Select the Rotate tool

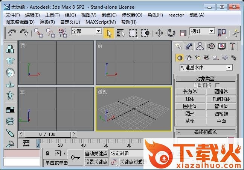coord(171,33)
